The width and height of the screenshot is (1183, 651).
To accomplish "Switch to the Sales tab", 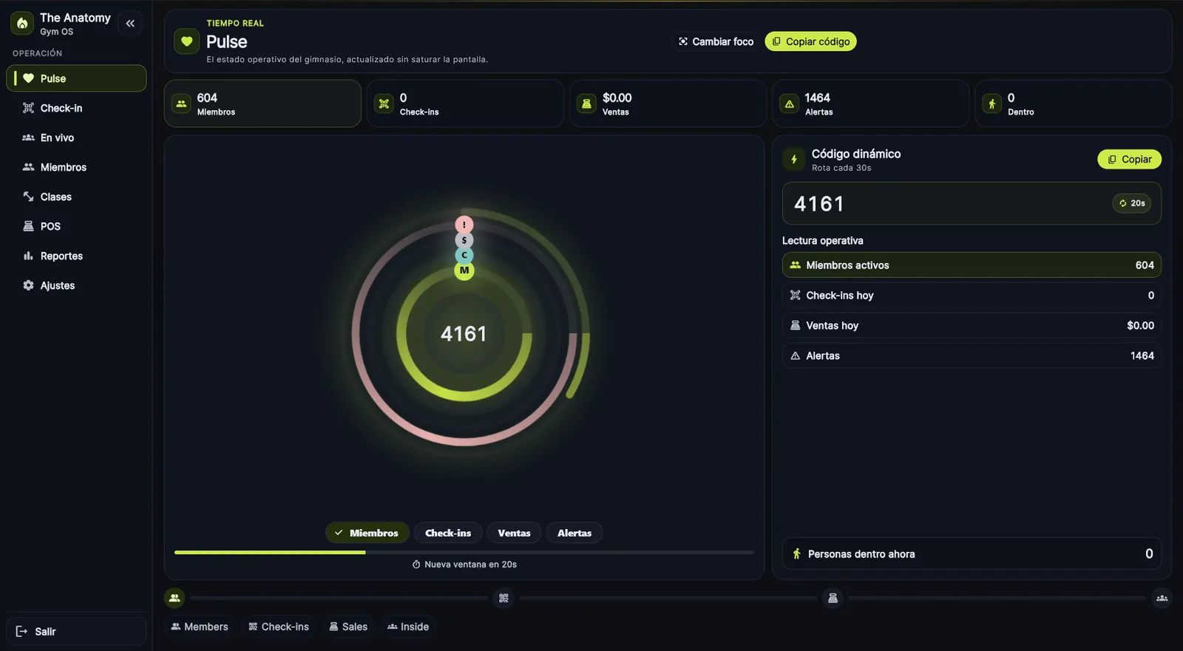I will pyautogui.click(x=348, y=627).
